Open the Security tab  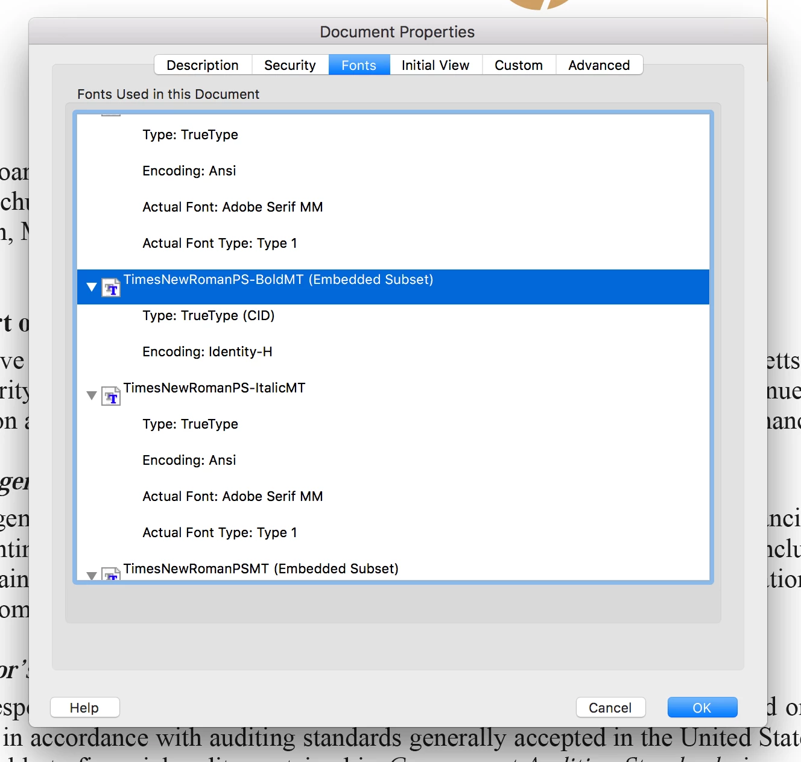290,65
